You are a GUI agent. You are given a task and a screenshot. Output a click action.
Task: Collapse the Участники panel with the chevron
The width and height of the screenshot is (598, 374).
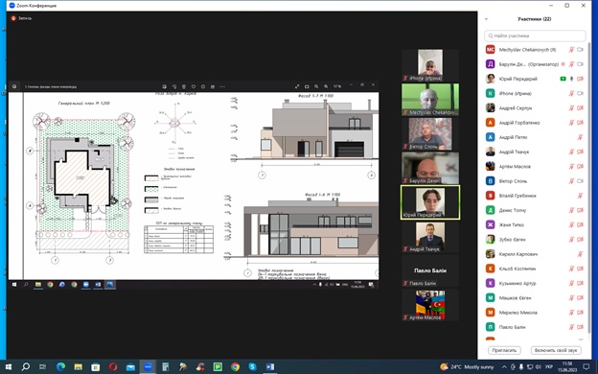pyautogui.click(x=486, y=19)
